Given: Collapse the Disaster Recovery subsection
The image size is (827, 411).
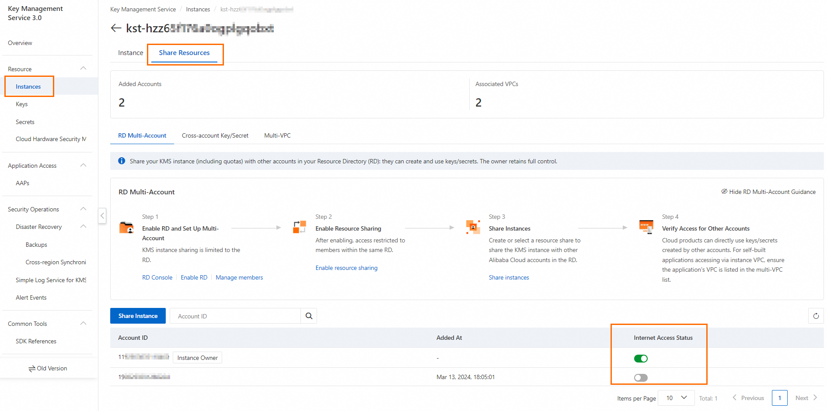Looking at the screenshot, I should pyautogui.click(x=84, y=226).
